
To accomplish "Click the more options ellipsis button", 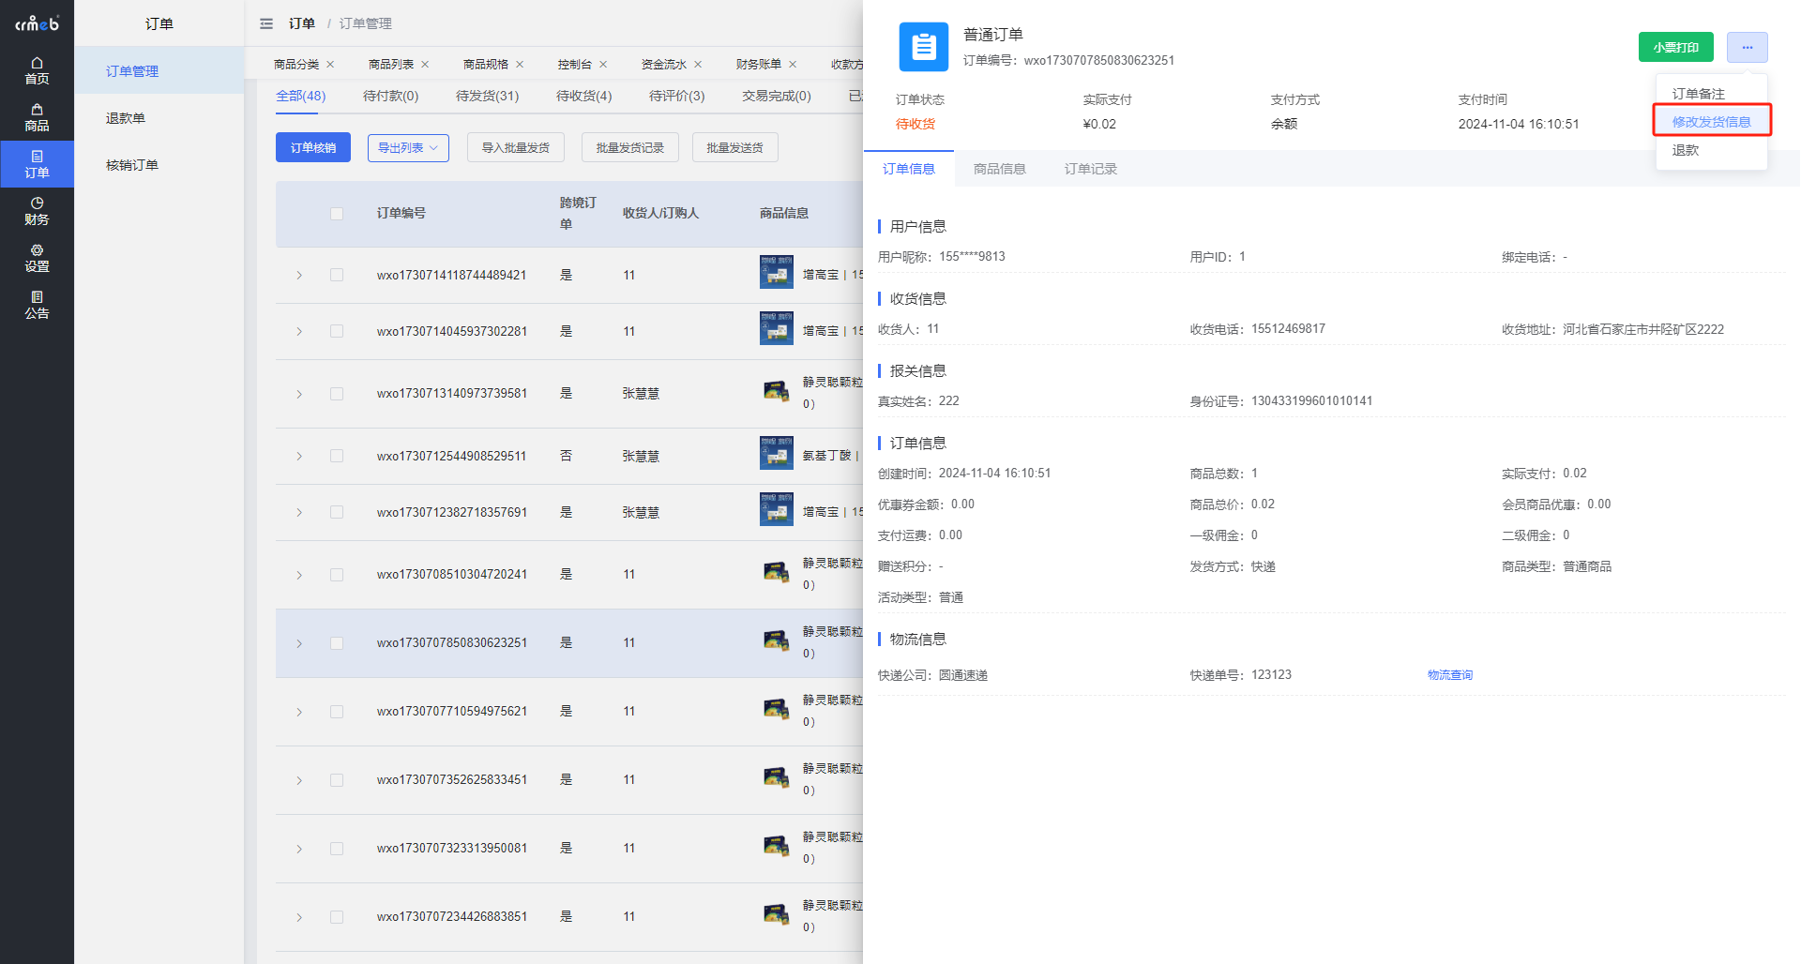I will pos(1747,47).
